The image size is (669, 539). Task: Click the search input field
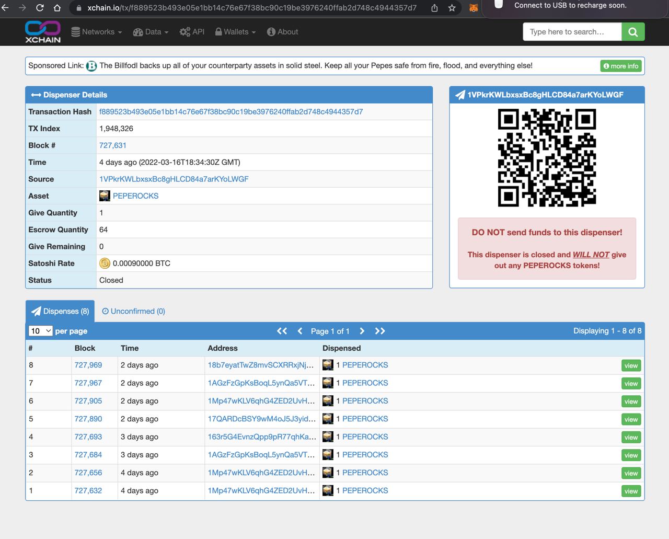pyautogui.click(x=572, y=32)
